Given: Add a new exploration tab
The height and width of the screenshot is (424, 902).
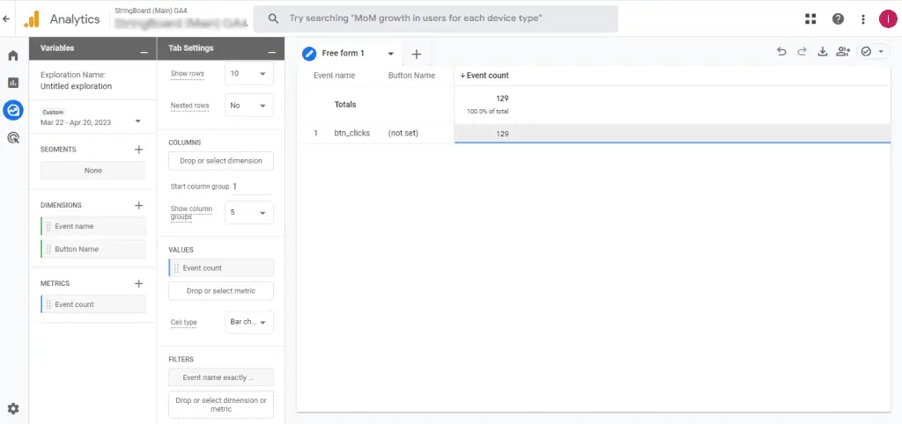Looking at the screenshot, I should tap(417, 54).
